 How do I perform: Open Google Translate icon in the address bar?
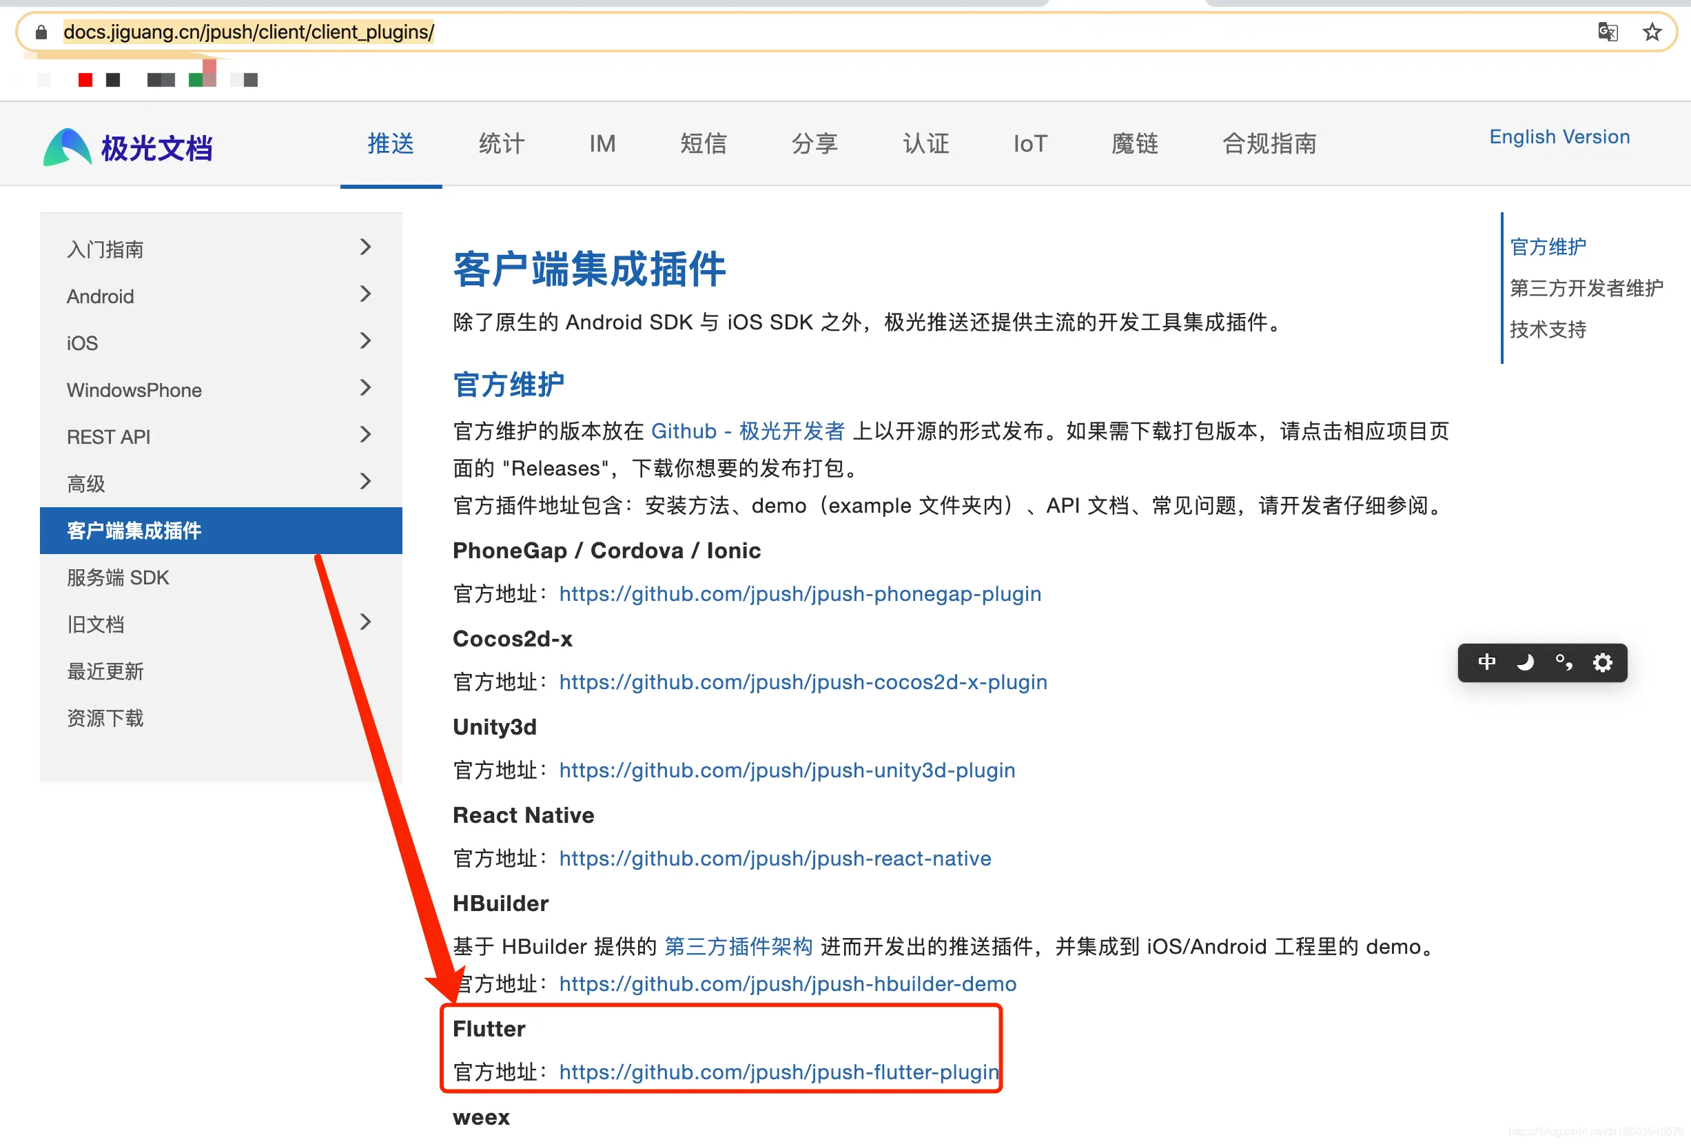(x=1608, y=32)
